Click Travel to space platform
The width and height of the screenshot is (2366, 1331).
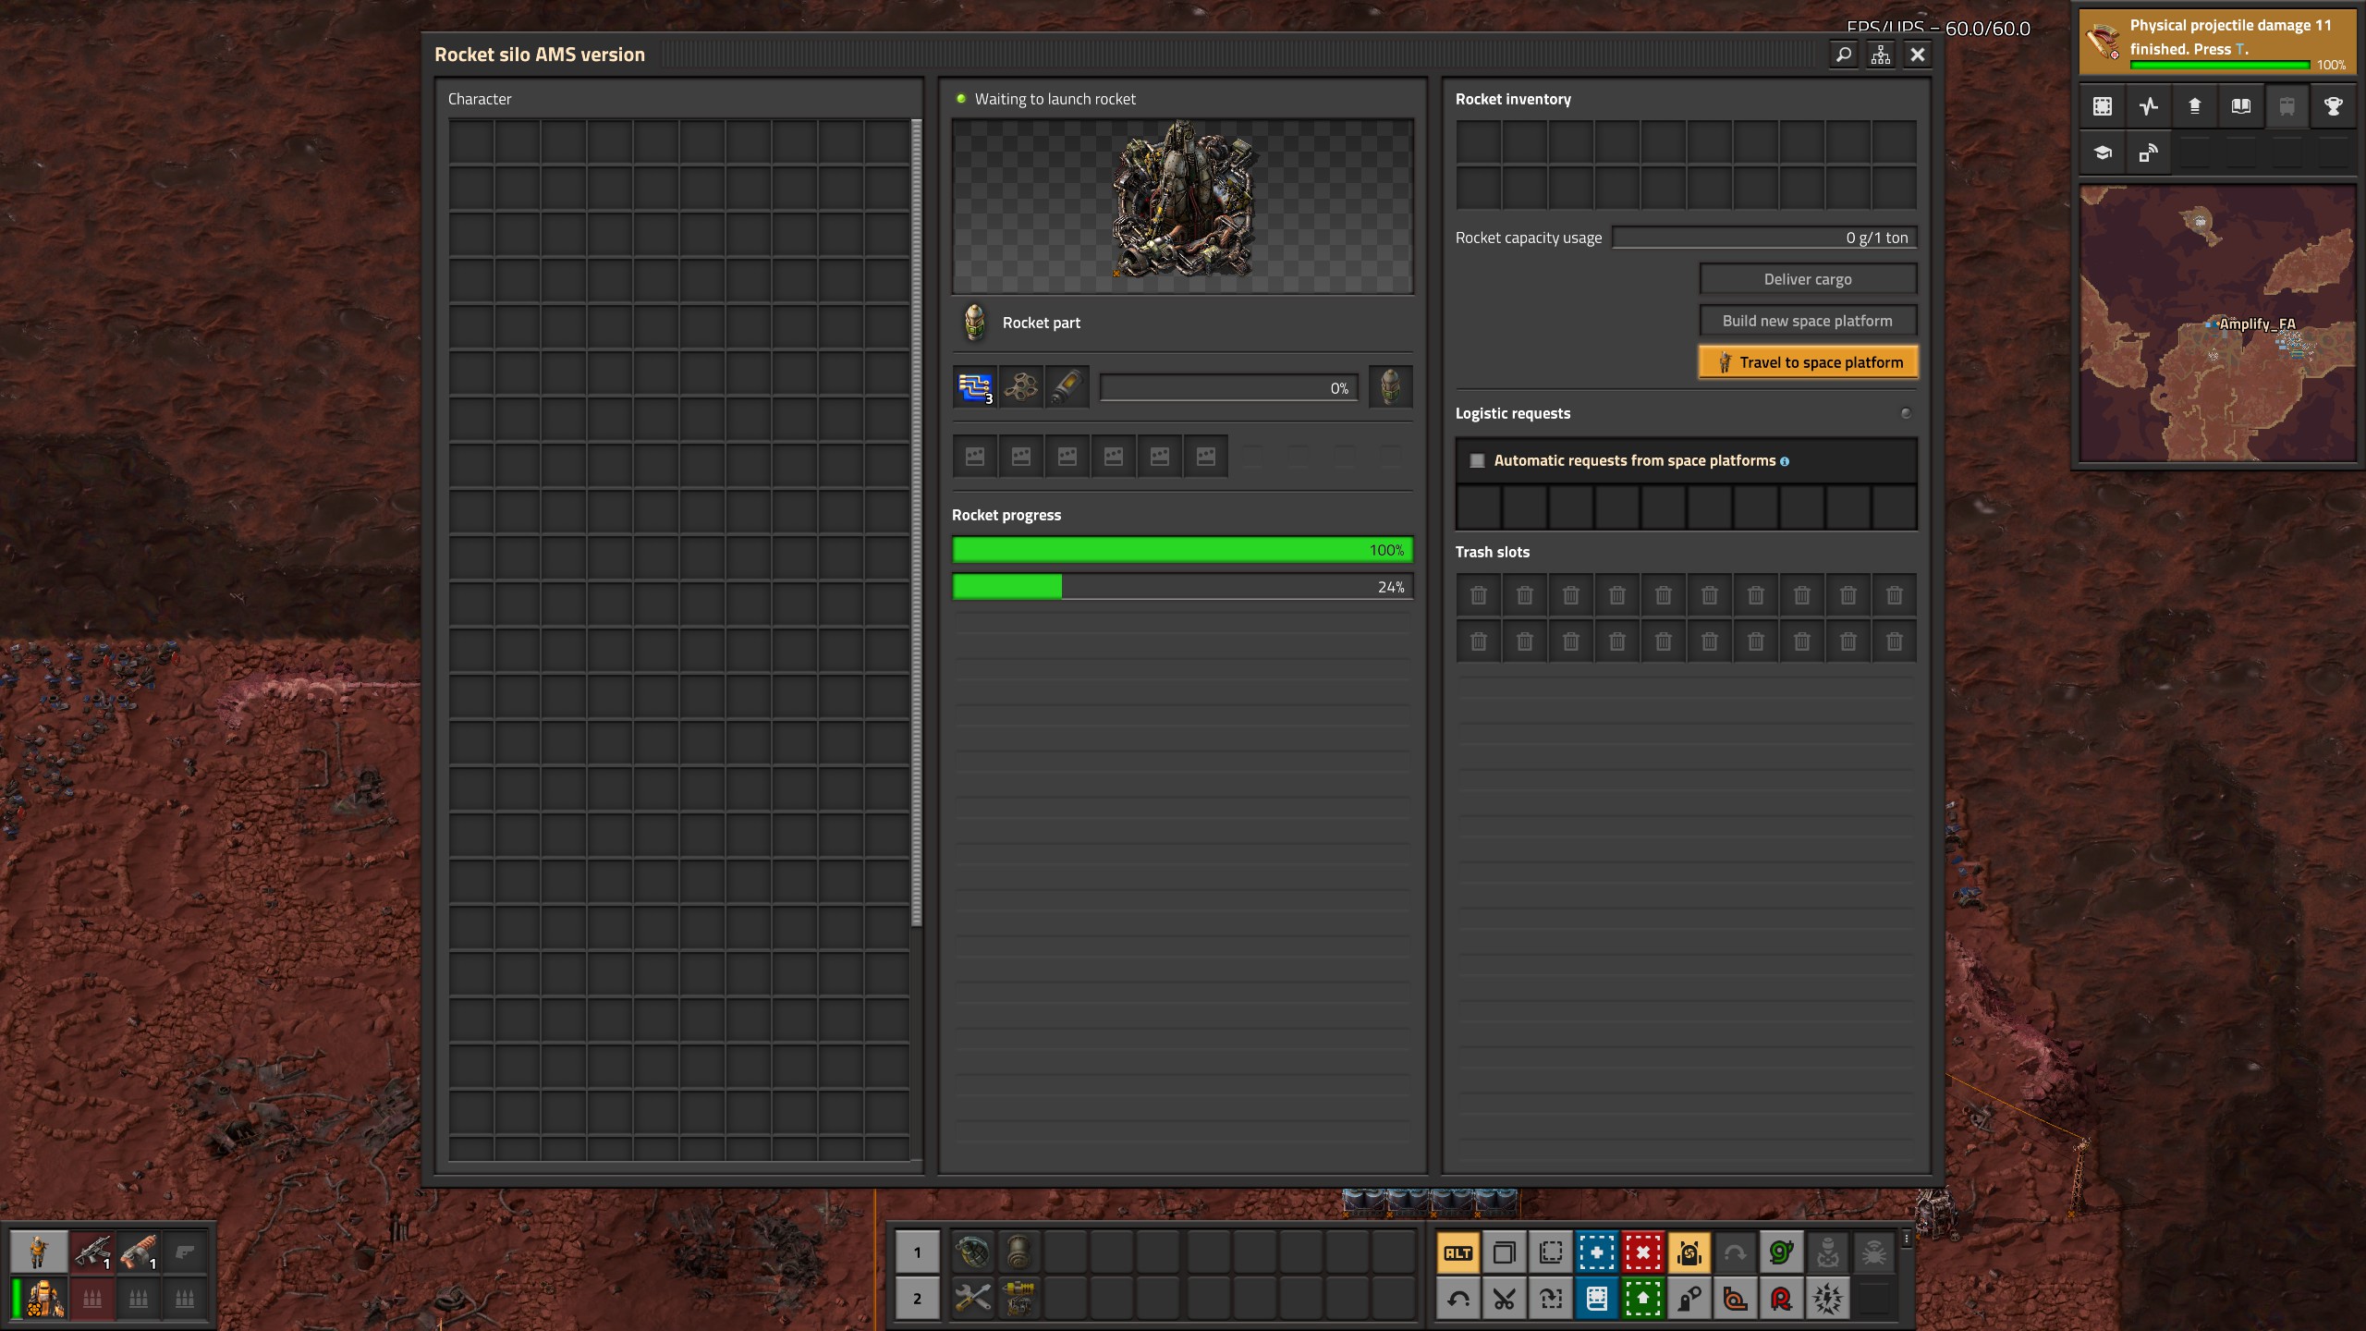tap(1808, 362)
